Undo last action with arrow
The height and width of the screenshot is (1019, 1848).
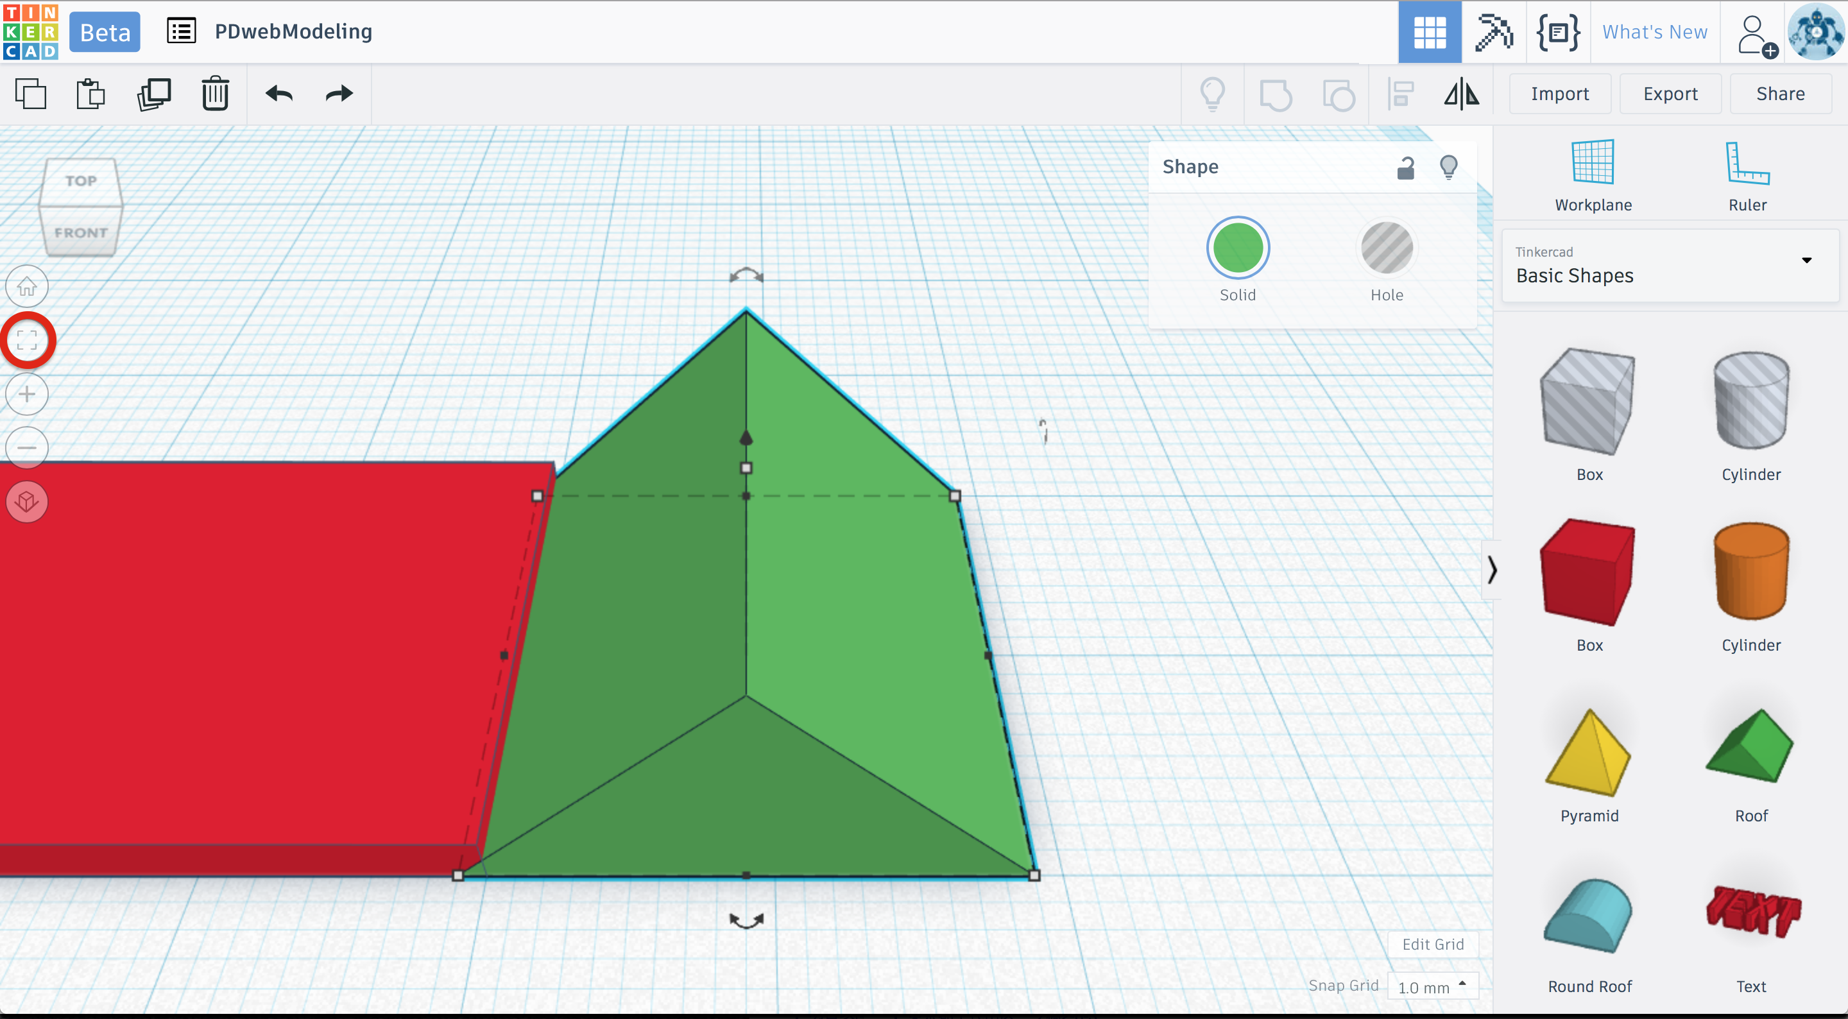pos(279,94)
